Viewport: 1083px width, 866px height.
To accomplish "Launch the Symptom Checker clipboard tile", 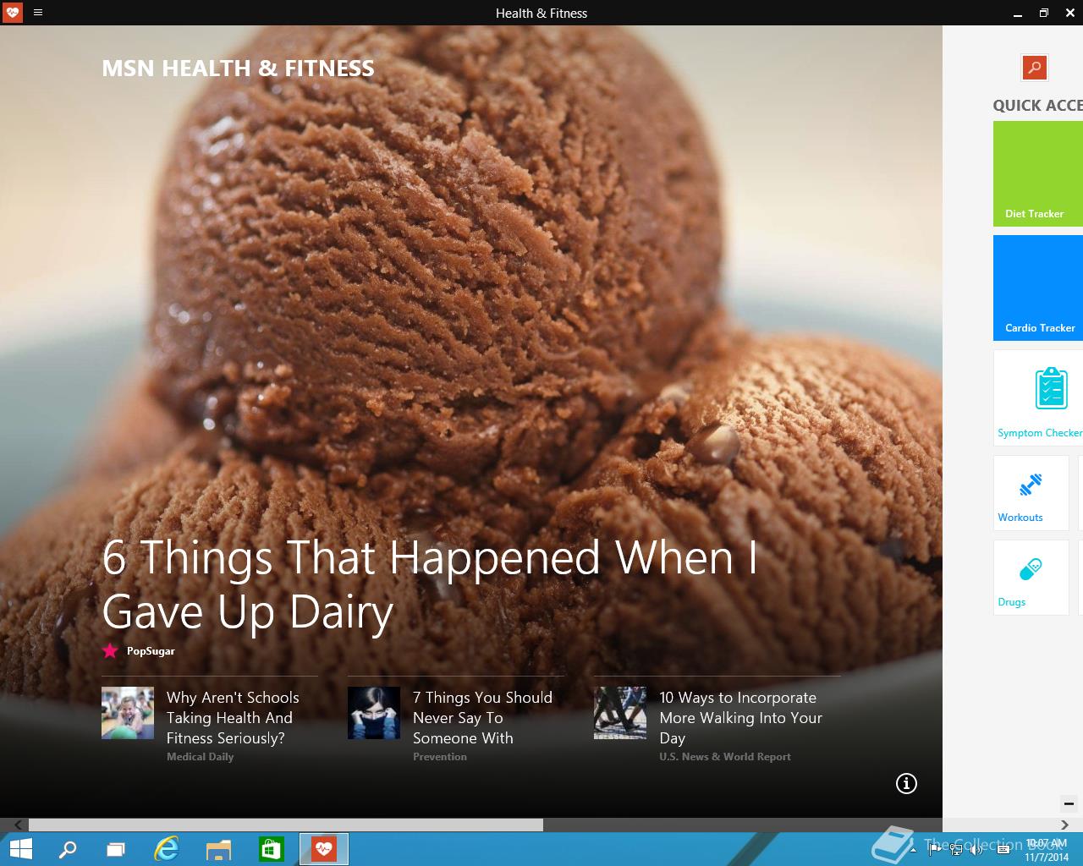I will 1038,397.
